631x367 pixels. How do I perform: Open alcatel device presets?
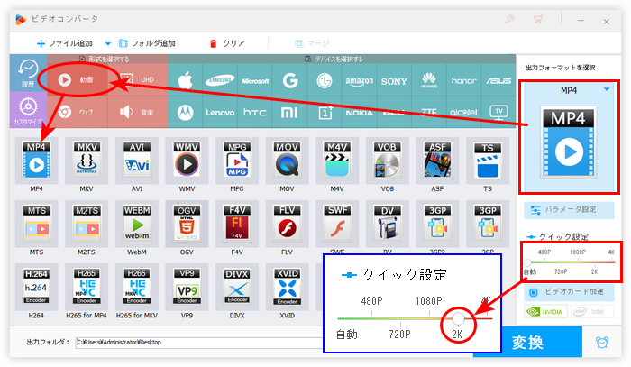pos(463,113)
